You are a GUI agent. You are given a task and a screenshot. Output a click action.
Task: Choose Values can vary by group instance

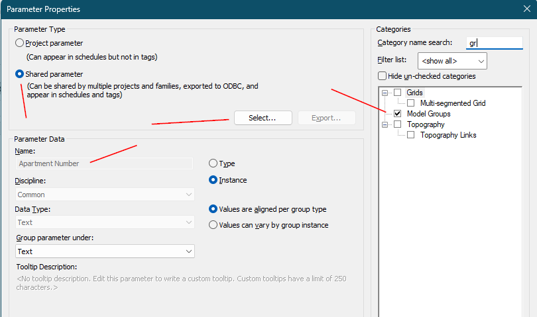(x=213, y=225)
